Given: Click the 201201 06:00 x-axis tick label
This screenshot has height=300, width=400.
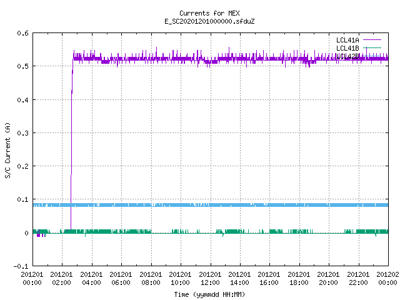Looking at the screenshot, I should 121,278.
